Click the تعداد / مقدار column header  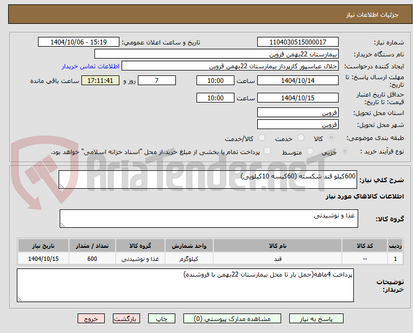[92, 246]
